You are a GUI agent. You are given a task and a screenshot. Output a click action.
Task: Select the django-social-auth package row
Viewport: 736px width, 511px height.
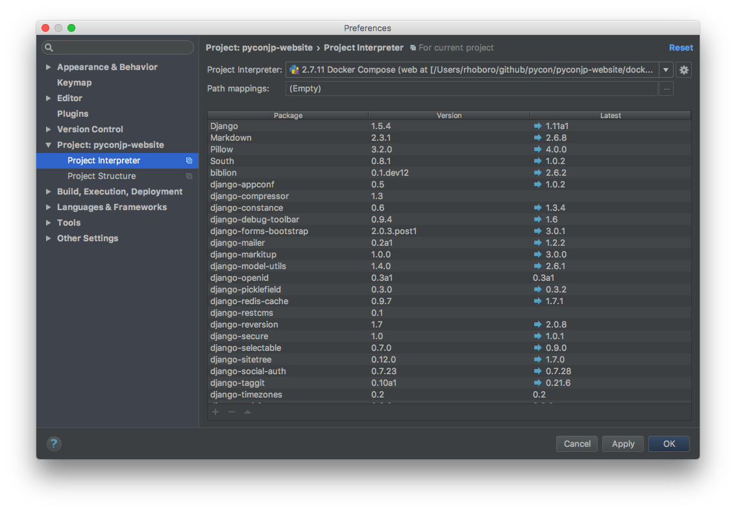tap(449, 372)
